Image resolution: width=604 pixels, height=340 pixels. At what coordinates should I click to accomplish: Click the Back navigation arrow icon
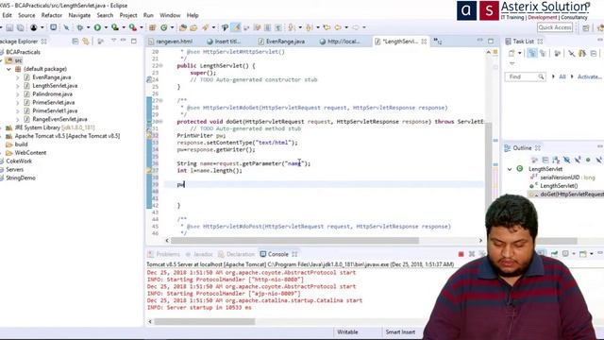point(338,27)
